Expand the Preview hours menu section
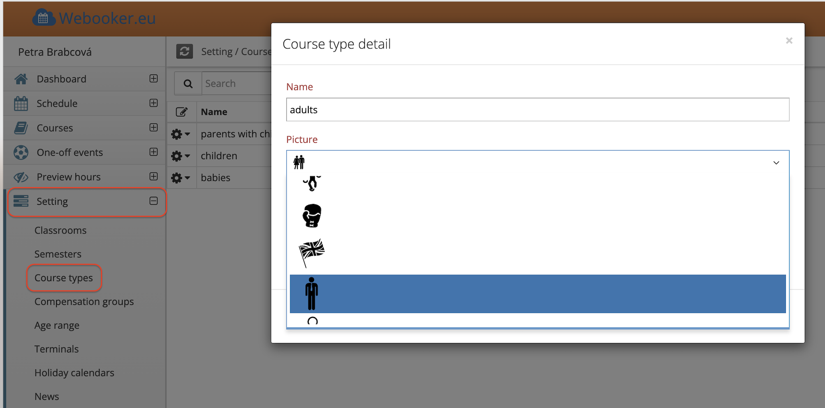Image resolution: width=825 pixels, height=408 pixels. 153,177
